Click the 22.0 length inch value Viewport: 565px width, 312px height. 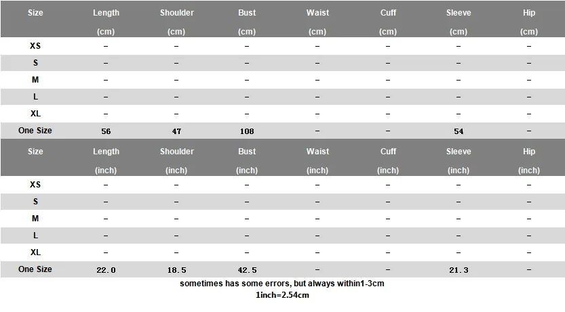[106, 270]
